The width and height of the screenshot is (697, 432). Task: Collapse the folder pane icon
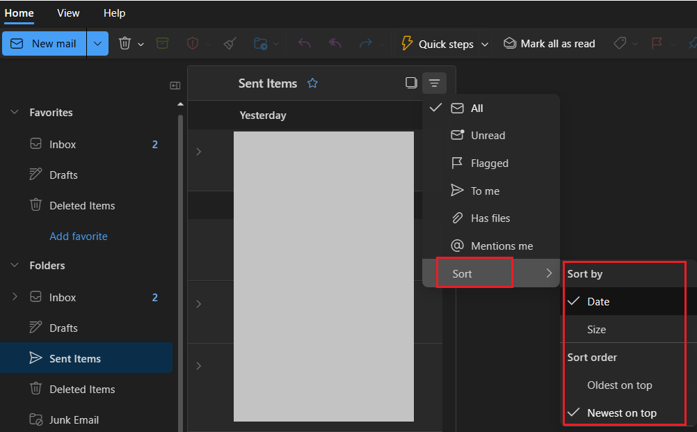coord(175,86)
